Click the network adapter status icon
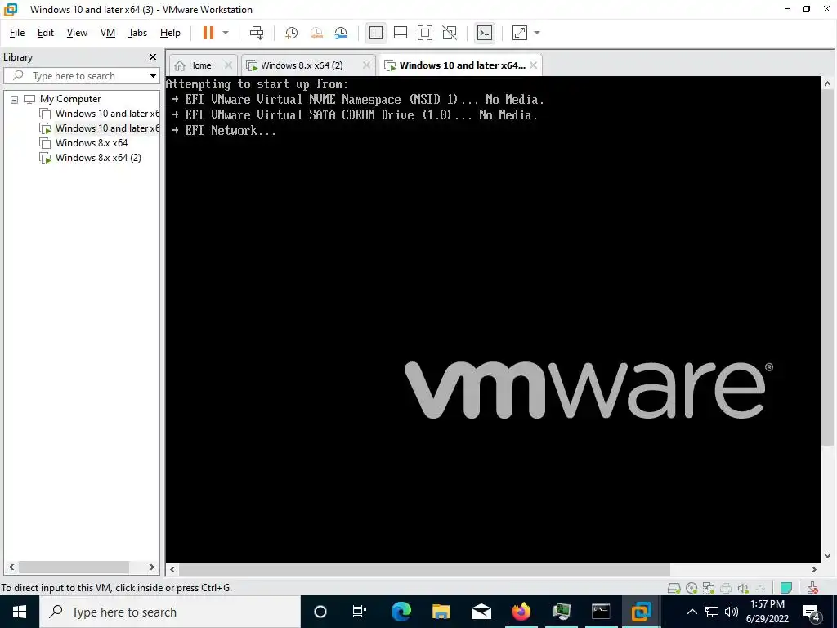The width and height of the screenshot is (837, 628). [x=709, y=588]
